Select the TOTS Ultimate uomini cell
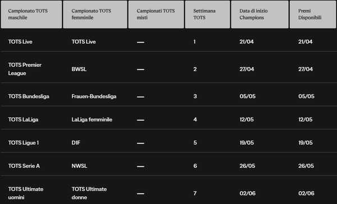The width and height of the screenshot is (337, 204). tap(26, 193)
